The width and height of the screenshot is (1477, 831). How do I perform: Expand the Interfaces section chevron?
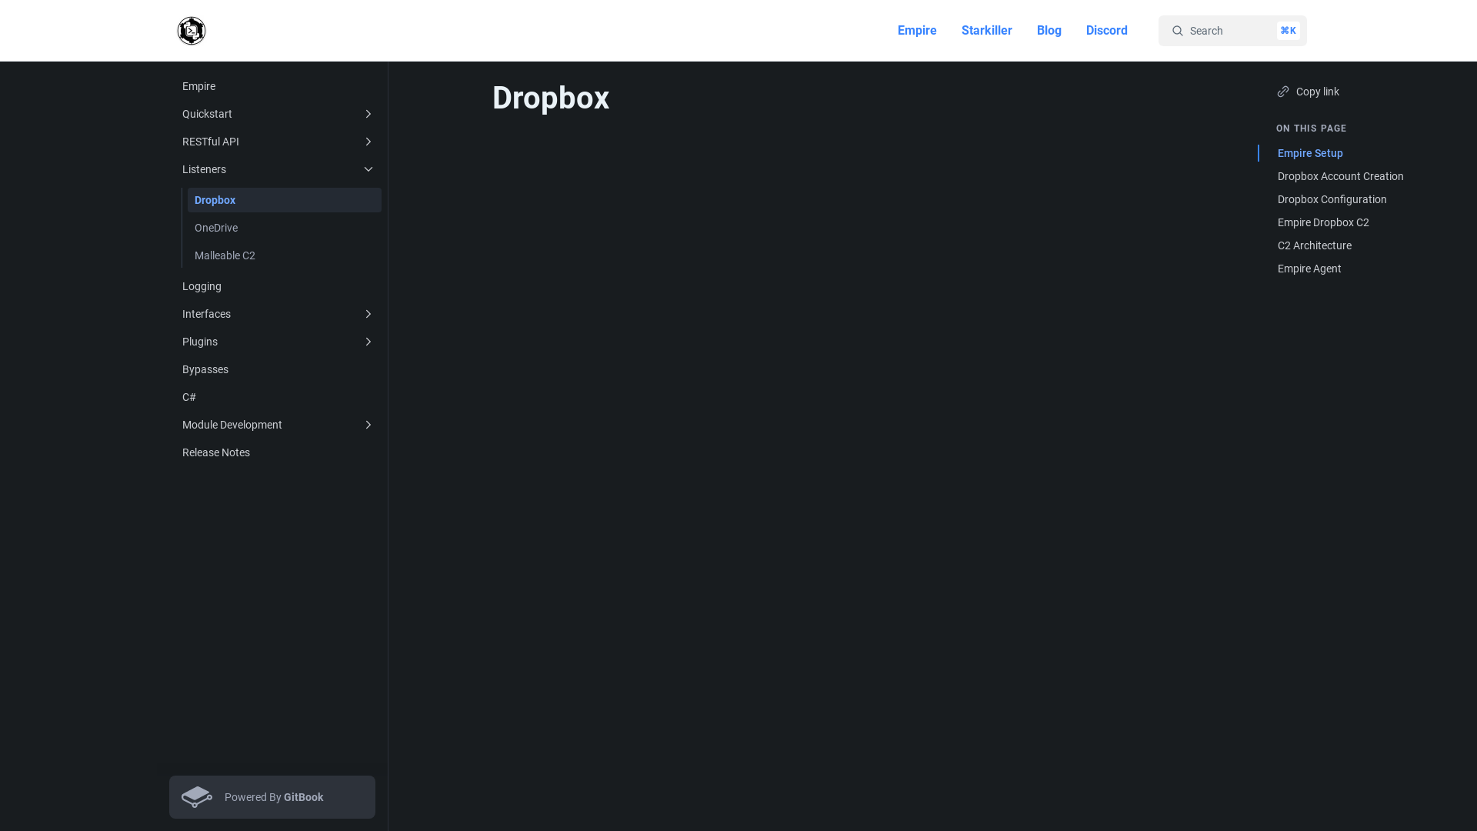(x=368, y=314)
